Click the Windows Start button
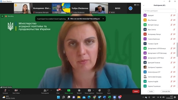 (58, 97)
